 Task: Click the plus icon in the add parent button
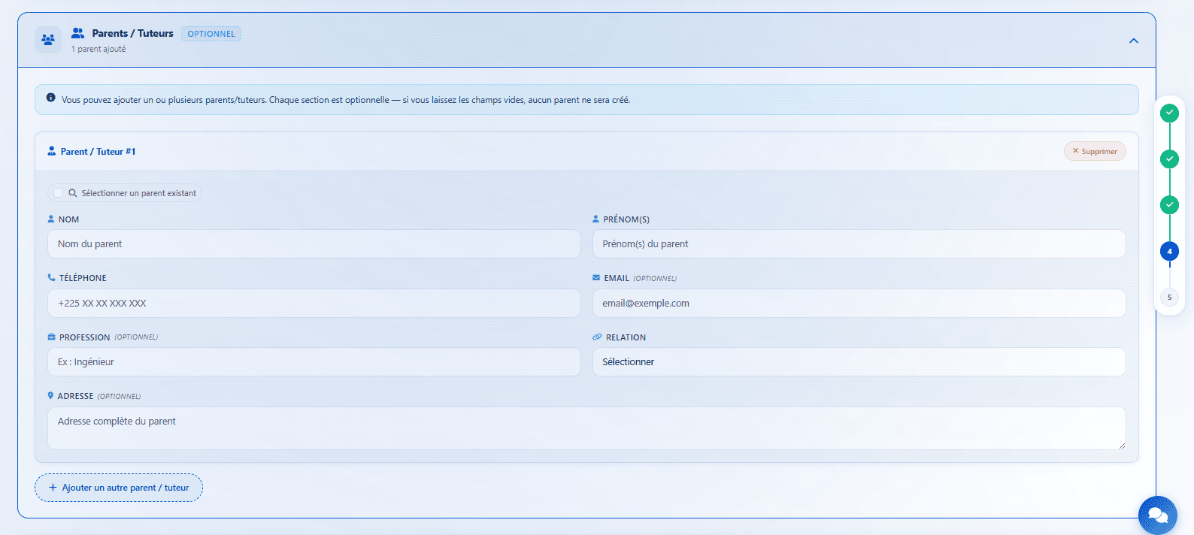pyautogui.click(x=53, y=488)
